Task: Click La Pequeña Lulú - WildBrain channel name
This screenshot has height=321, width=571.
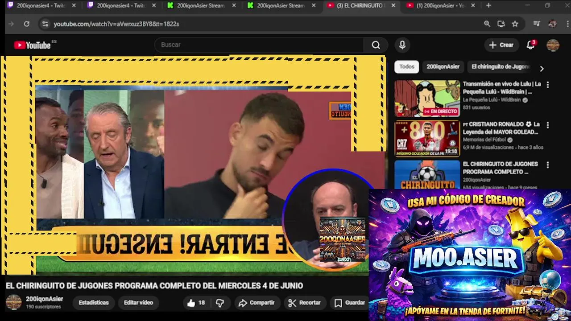Action: [491, 100]
